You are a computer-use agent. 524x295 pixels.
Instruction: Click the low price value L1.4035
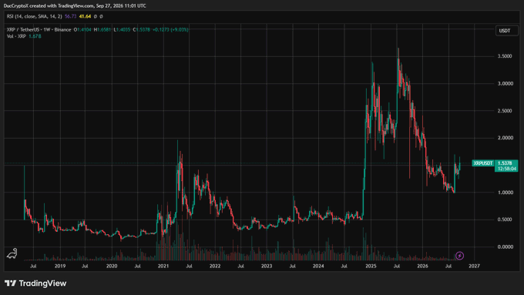[x=122, y=29]
